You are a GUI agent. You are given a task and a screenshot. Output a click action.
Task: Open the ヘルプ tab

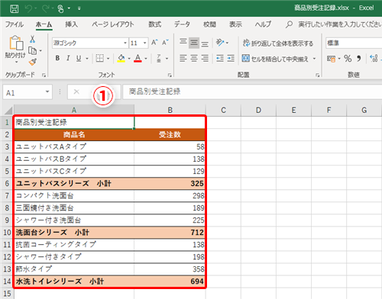coord(263,24)
